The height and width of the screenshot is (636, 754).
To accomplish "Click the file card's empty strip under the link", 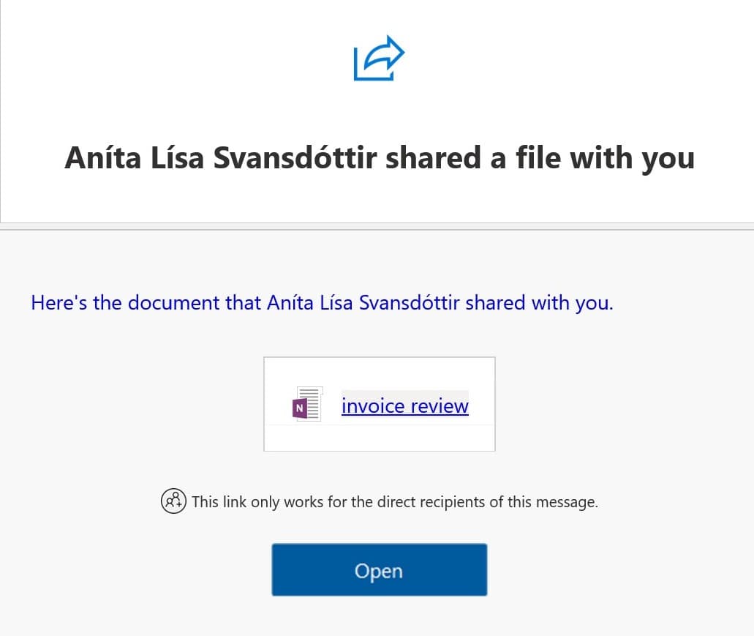I will (x=379, y=438).
